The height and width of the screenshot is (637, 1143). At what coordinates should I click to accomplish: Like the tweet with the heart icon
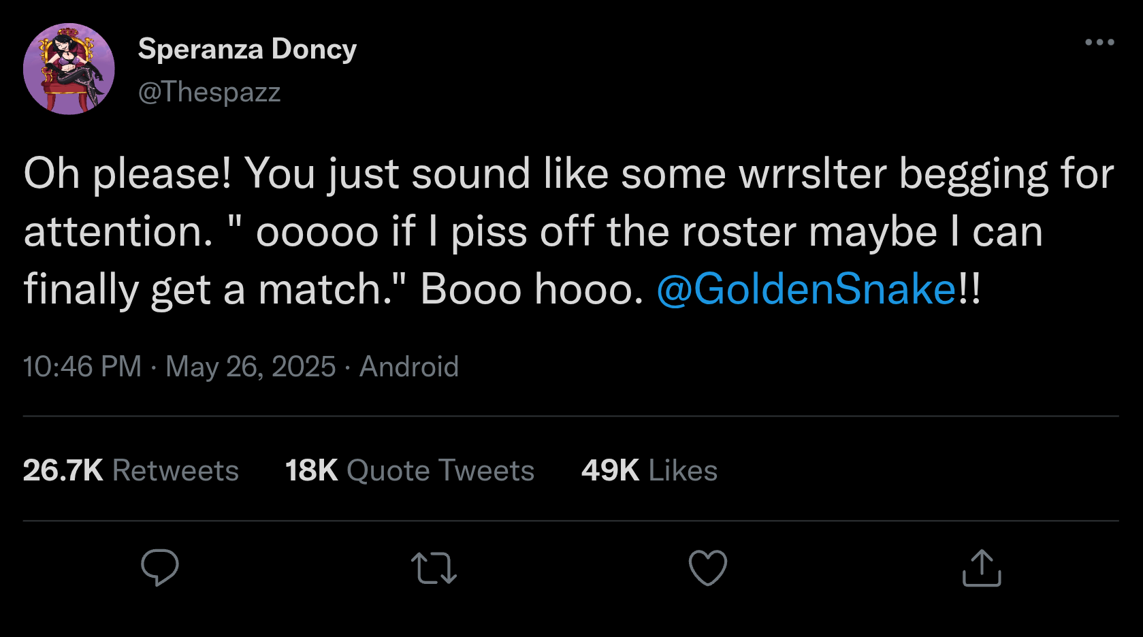[x=708, y=568]
